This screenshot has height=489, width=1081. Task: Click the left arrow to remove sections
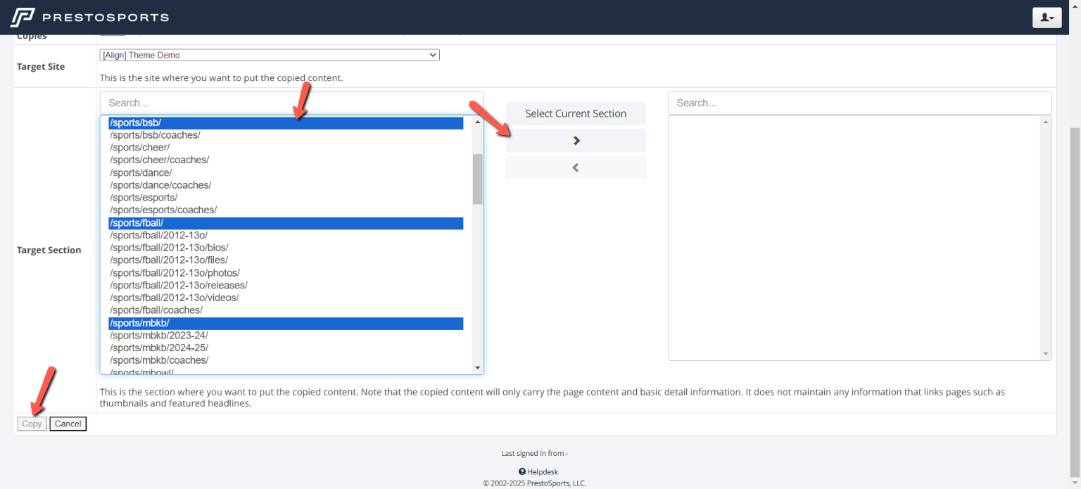(576, 168)
